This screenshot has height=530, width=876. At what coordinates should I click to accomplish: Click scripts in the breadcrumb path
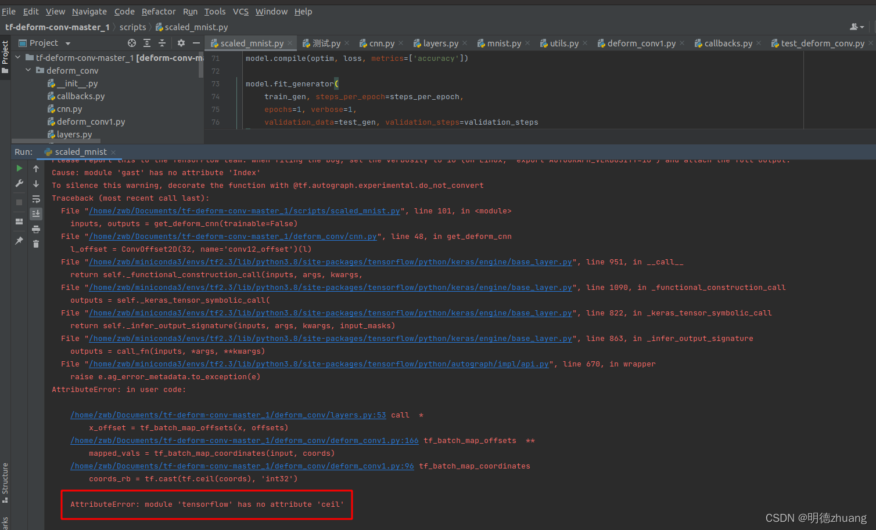tap(133, 27)
